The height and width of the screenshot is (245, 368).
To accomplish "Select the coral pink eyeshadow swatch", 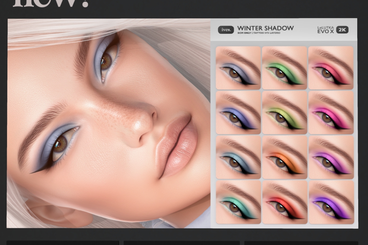I will tap(331, 68).
